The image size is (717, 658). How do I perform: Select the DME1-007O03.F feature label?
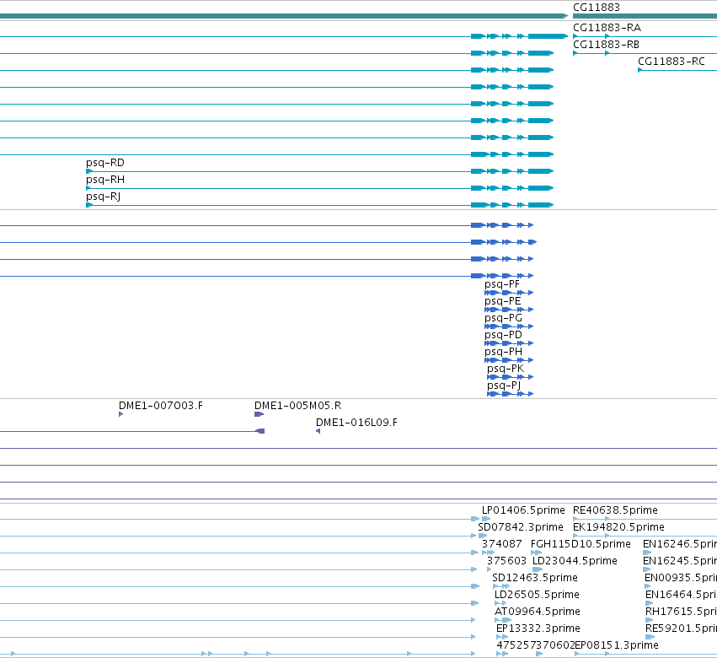(x=160, y=406)
